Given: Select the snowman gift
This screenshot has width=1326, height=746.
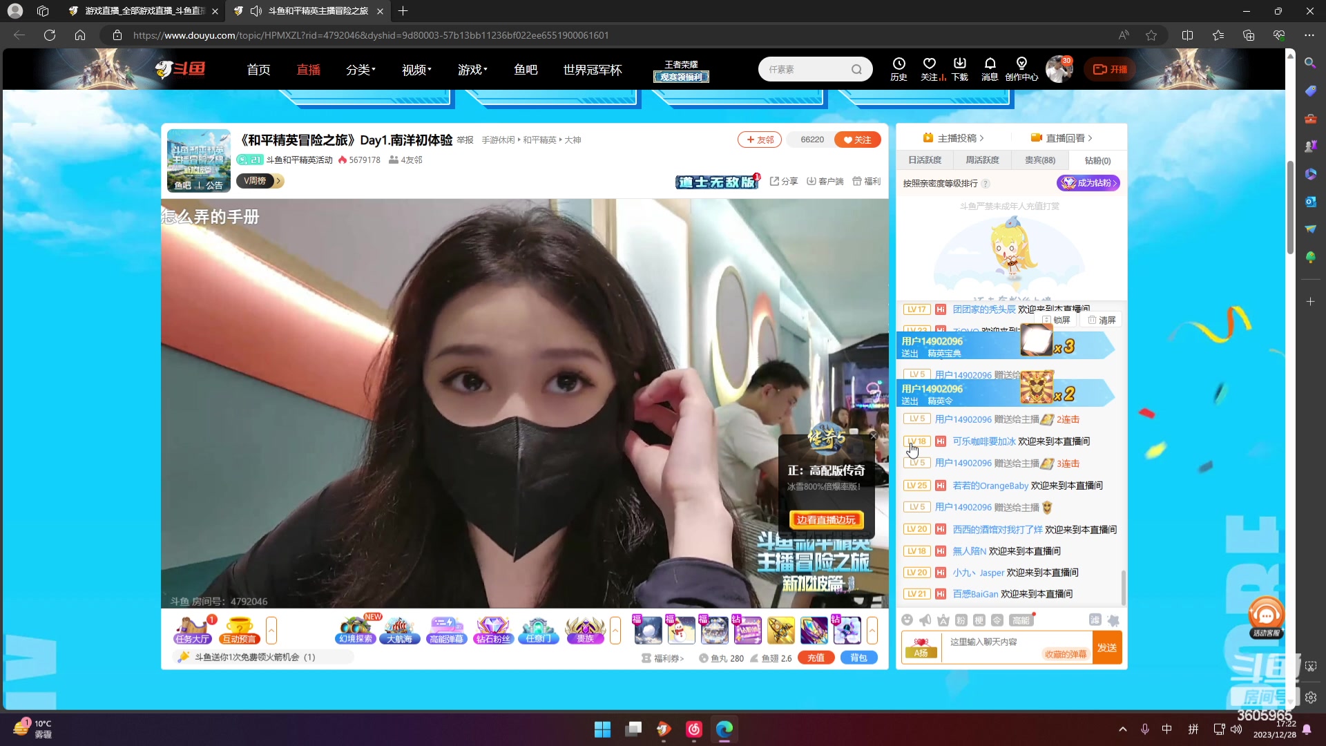Looking at the screenshot, I should tap(681, 630).
